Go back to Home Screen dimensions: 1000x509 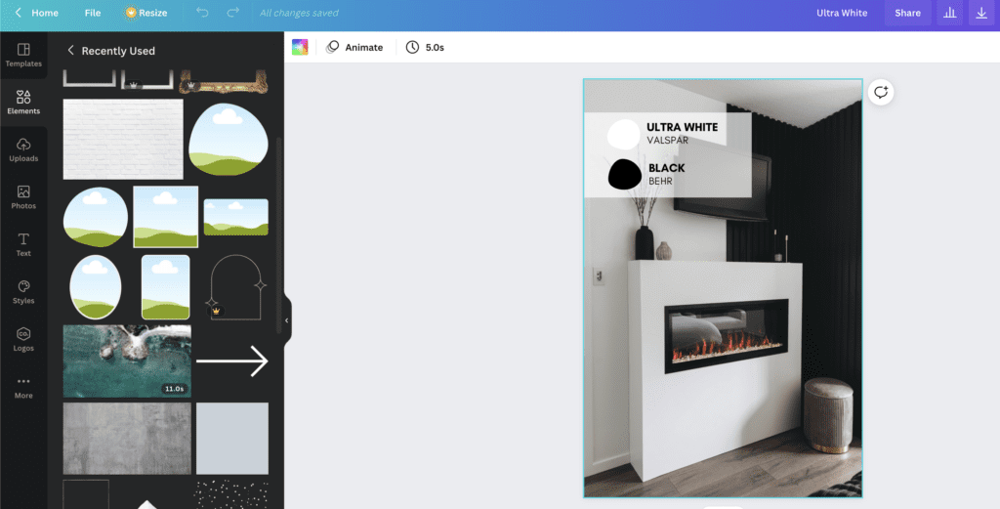36,13
